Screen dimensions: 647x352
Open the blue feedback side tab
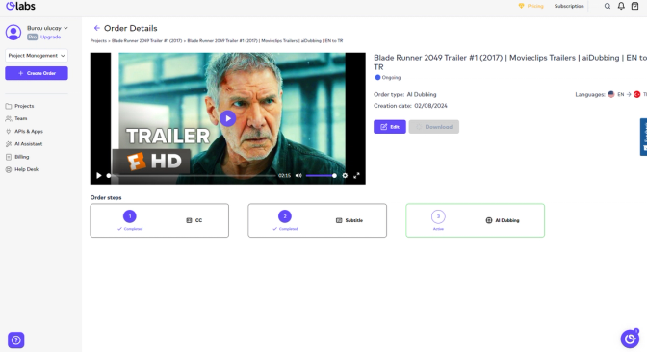click(x=644, y=137)
